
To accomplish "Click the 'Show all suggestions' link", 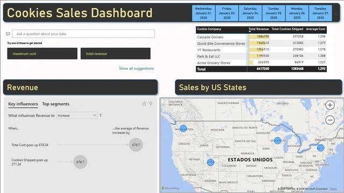I will [x=136, y=69].
